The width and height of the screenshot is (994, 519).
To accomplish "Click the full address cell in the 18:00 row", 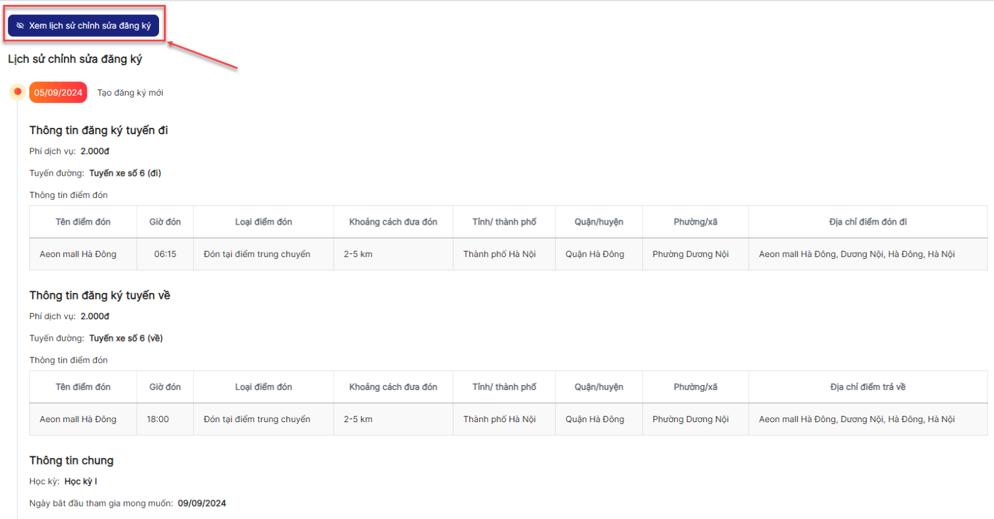I will coord(868,419).
